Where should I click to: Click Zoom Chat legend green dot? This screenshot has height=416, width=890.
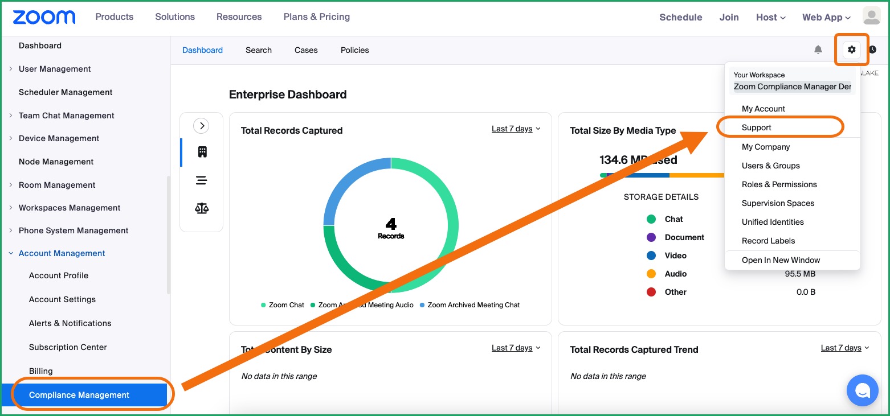[x=263, y=305]
